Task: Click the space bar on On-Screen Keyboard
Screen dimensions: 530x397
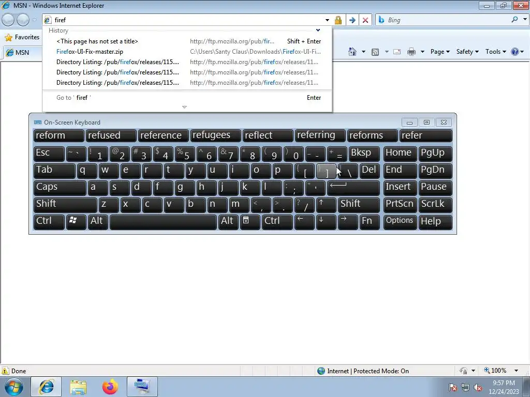Action: [163, 222]
